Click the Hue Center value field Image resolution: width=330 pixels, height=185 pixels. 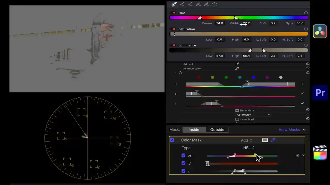coord(219,23)
